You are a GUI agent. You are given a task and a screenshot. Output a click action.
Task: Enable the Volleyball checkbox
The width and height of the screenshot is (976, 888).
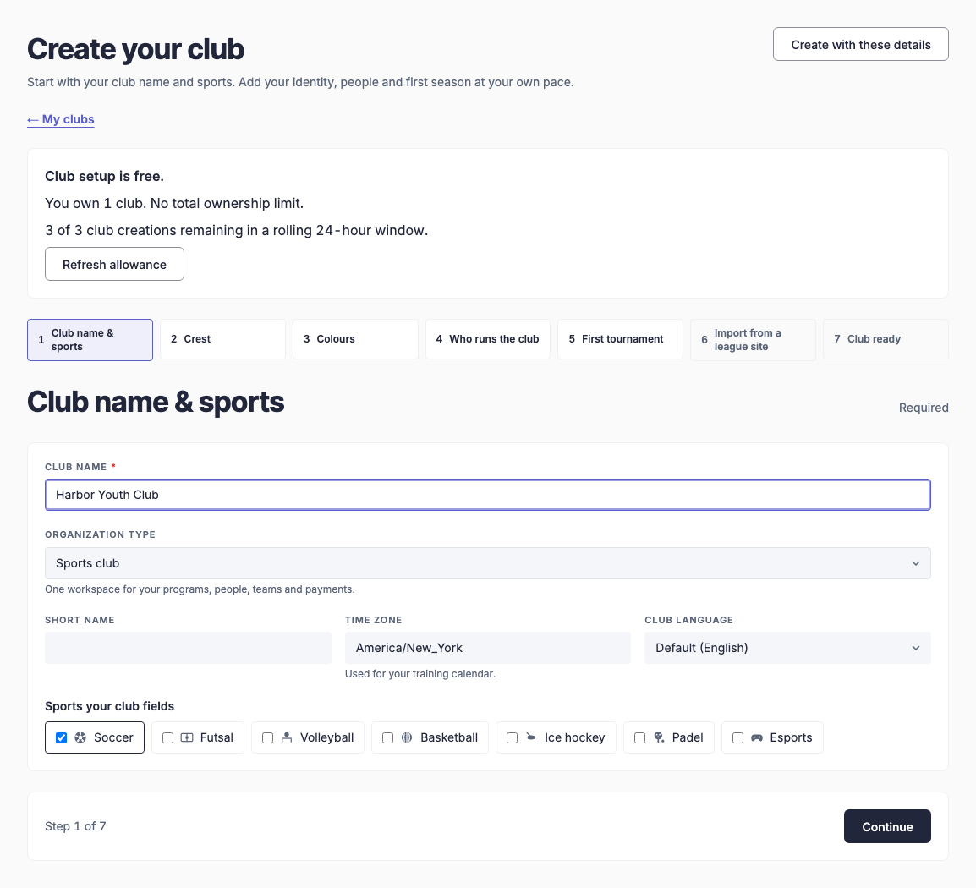click(267, 737)
